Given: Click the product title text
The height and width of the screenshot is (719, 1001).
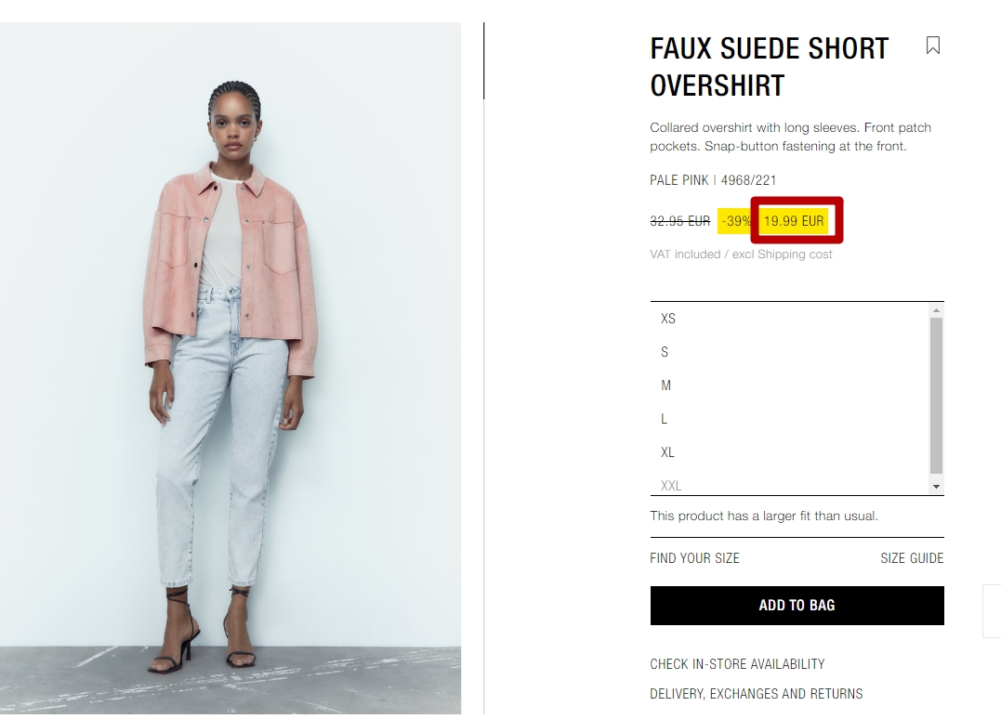Looking at the screenshot, I should click(x=770, y=67).
